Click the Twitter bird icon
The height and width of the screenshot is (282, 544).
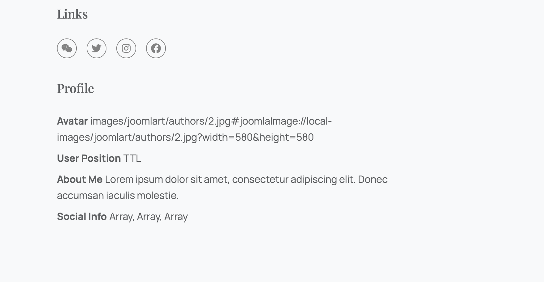97,48
